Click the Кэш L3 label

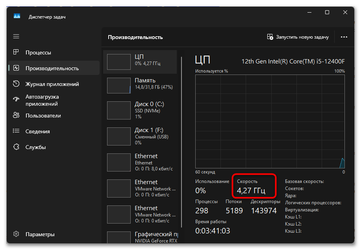pos(293,231)
